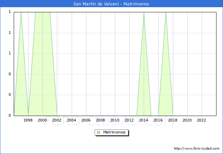Select the 2008 x-axis label

(x=101, y=120)
